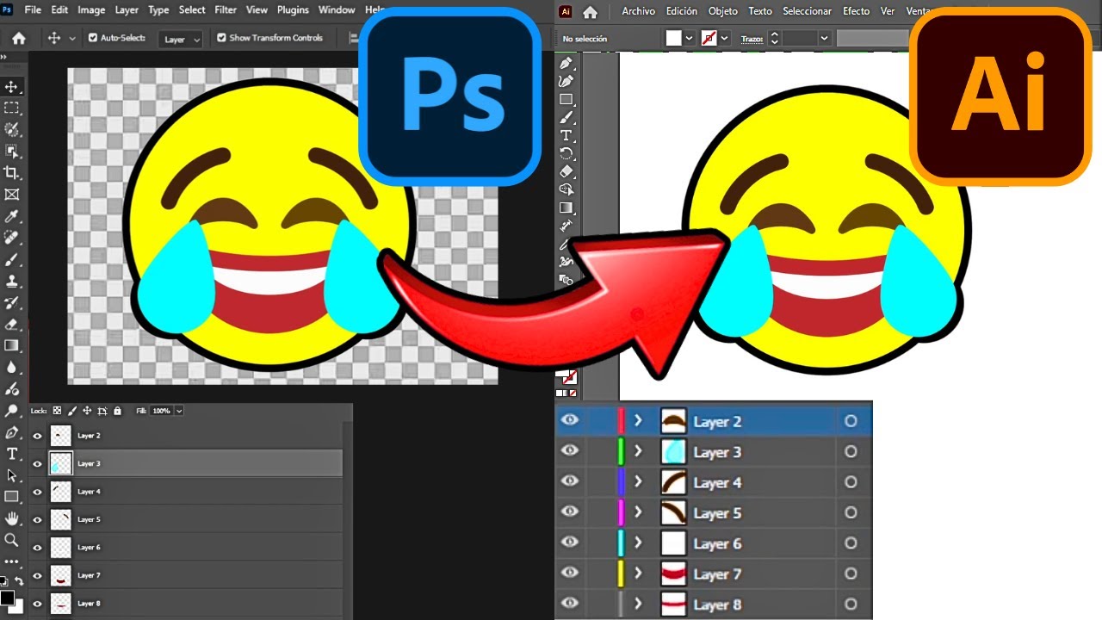Hide Layer 7 in Photoshop Layers panel

tap(37, 575)
